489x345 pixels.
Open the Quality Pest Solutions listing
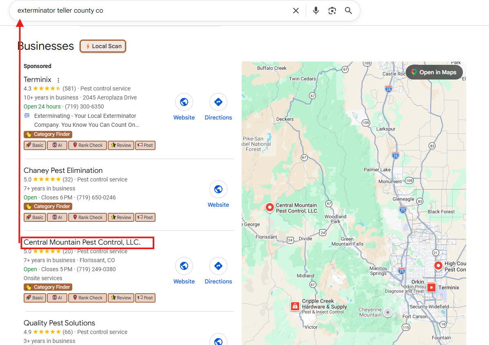click(x=59, y=323)
